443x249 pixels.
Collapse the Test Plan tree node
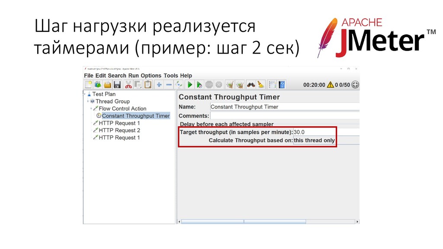point(85,94)
